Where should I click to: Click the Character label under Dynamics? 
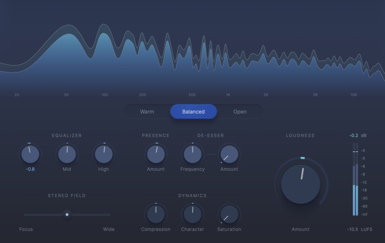[192, 230]
